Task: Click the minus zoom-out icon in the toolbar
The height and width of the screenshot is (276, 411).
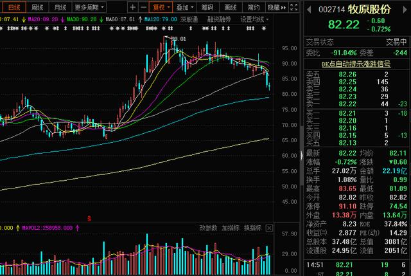Action: click(x=143, y=8)
